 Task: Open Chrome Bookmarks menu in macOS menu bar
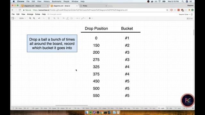coord(56,1)
